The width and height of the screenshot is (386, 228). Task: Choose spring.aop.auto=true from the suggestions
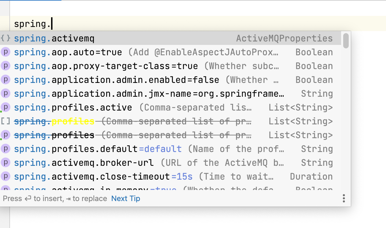[68, 53]
